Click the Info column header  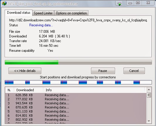(x=94, y=90)
